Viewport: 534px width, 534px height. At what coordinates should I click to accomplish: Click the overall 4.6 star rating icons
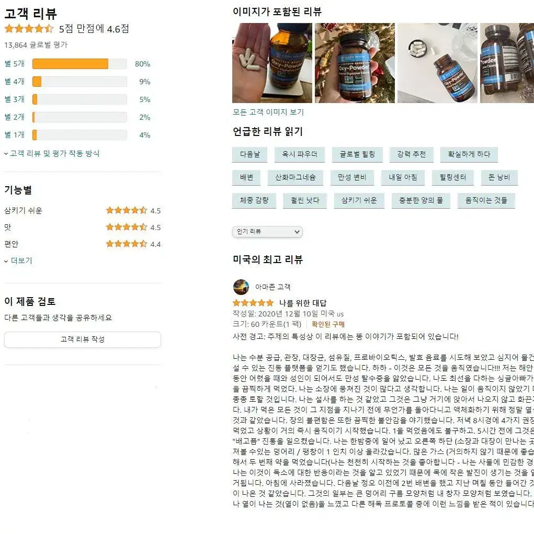click(x=29, y=29)
